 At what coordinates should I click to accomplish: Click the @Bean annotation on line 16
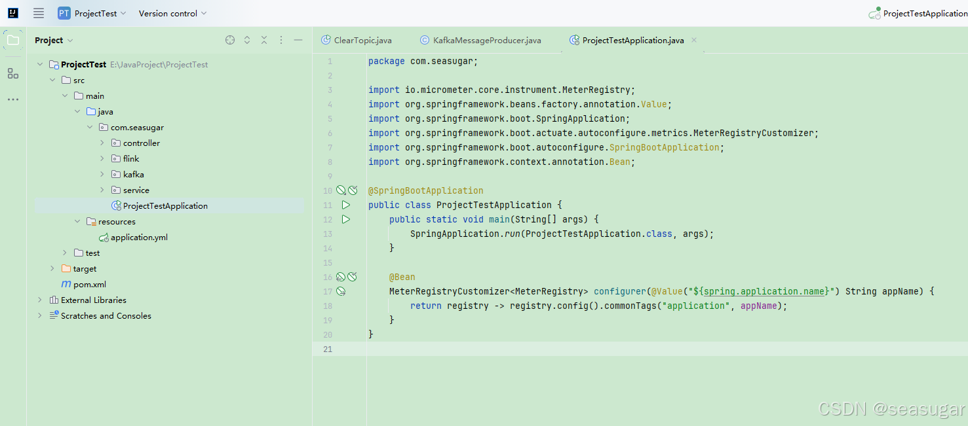pyautogui.click(x=402, y=277)
